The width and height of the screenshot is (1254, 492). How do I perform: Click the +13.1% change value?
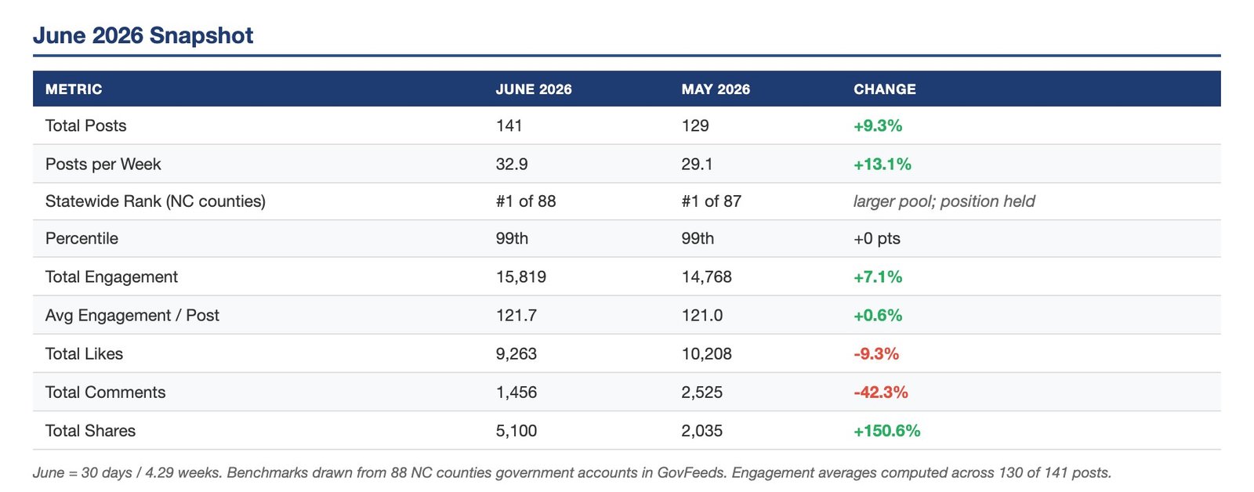tap(883, 165)
